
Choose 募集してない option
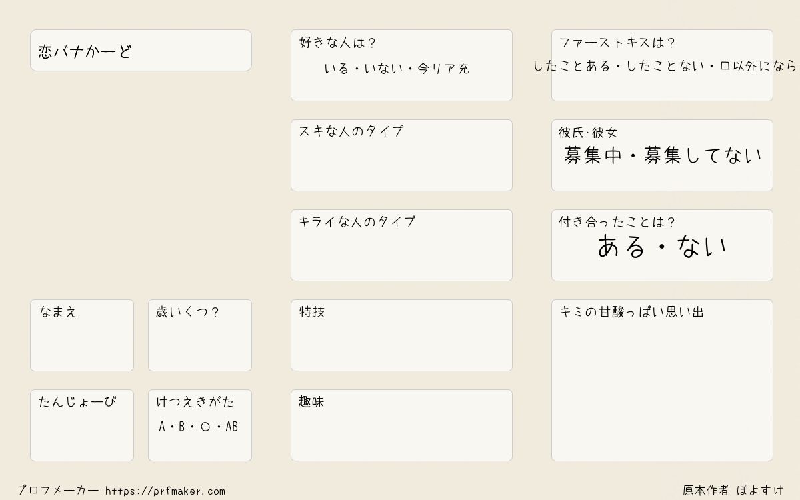click(x=703, y=156)
